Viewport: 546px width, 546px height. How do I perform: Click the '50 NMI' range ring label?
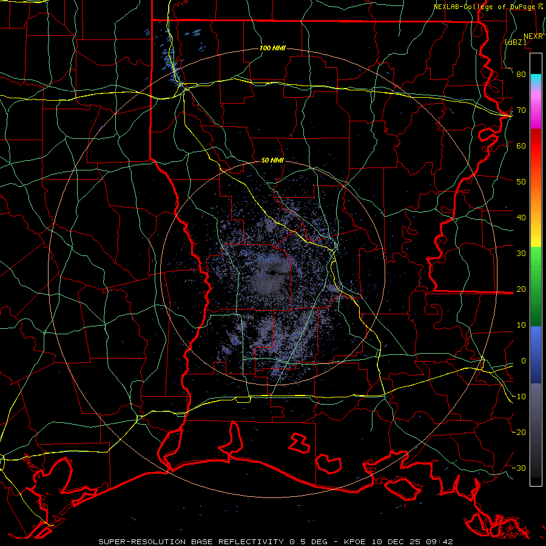pos(272,161)
